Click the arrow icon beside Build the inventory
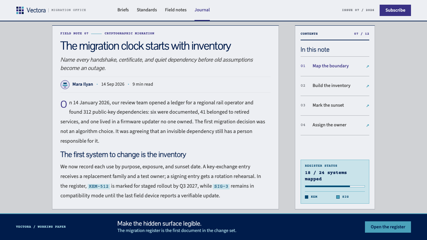This screenshot has width=427, height=240. click(x=368, y=86)
